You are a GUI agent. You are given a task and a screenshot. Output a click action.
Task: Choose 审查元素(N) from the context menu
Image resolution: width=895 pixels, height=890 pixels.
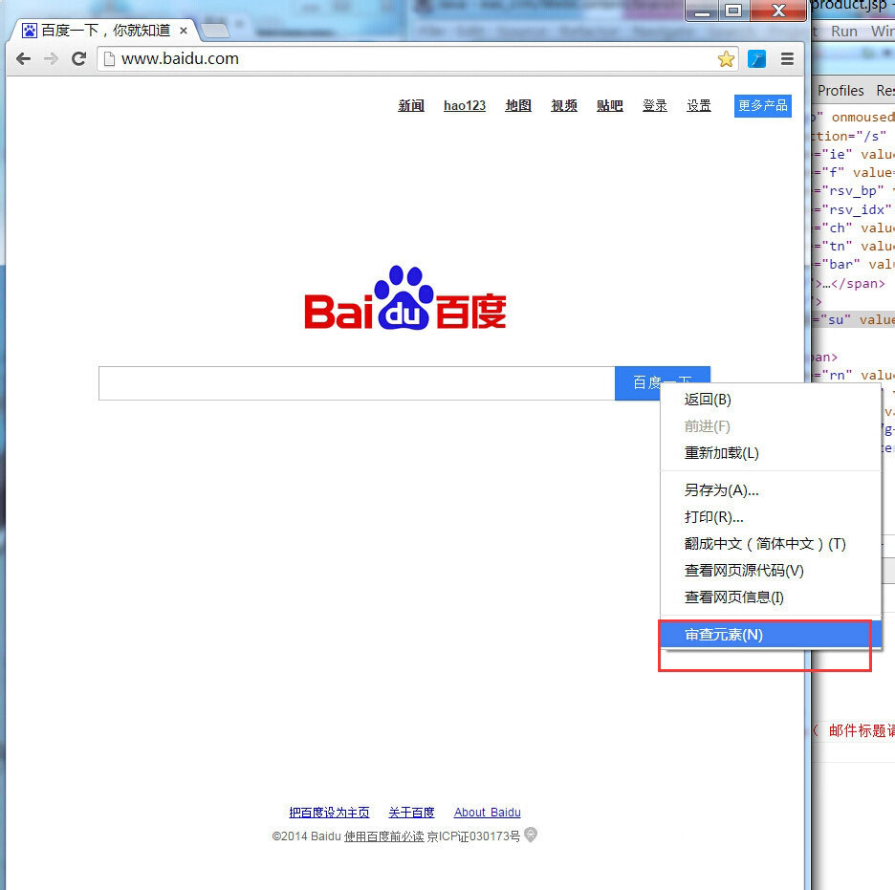[x=771, y=635]
